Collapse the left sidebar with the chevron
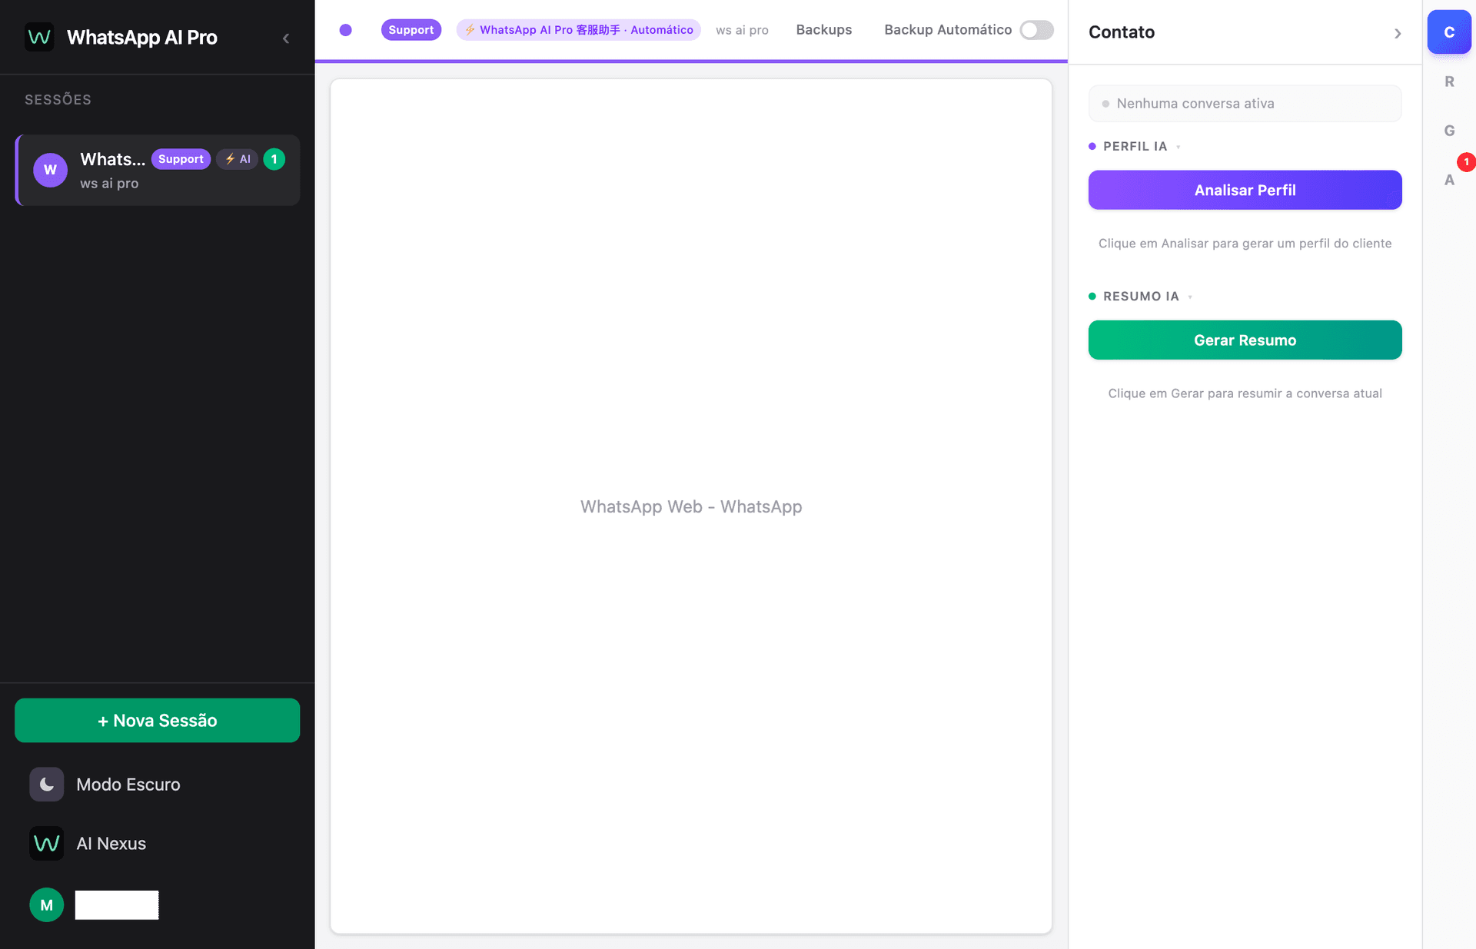 [x=286, y=38]
